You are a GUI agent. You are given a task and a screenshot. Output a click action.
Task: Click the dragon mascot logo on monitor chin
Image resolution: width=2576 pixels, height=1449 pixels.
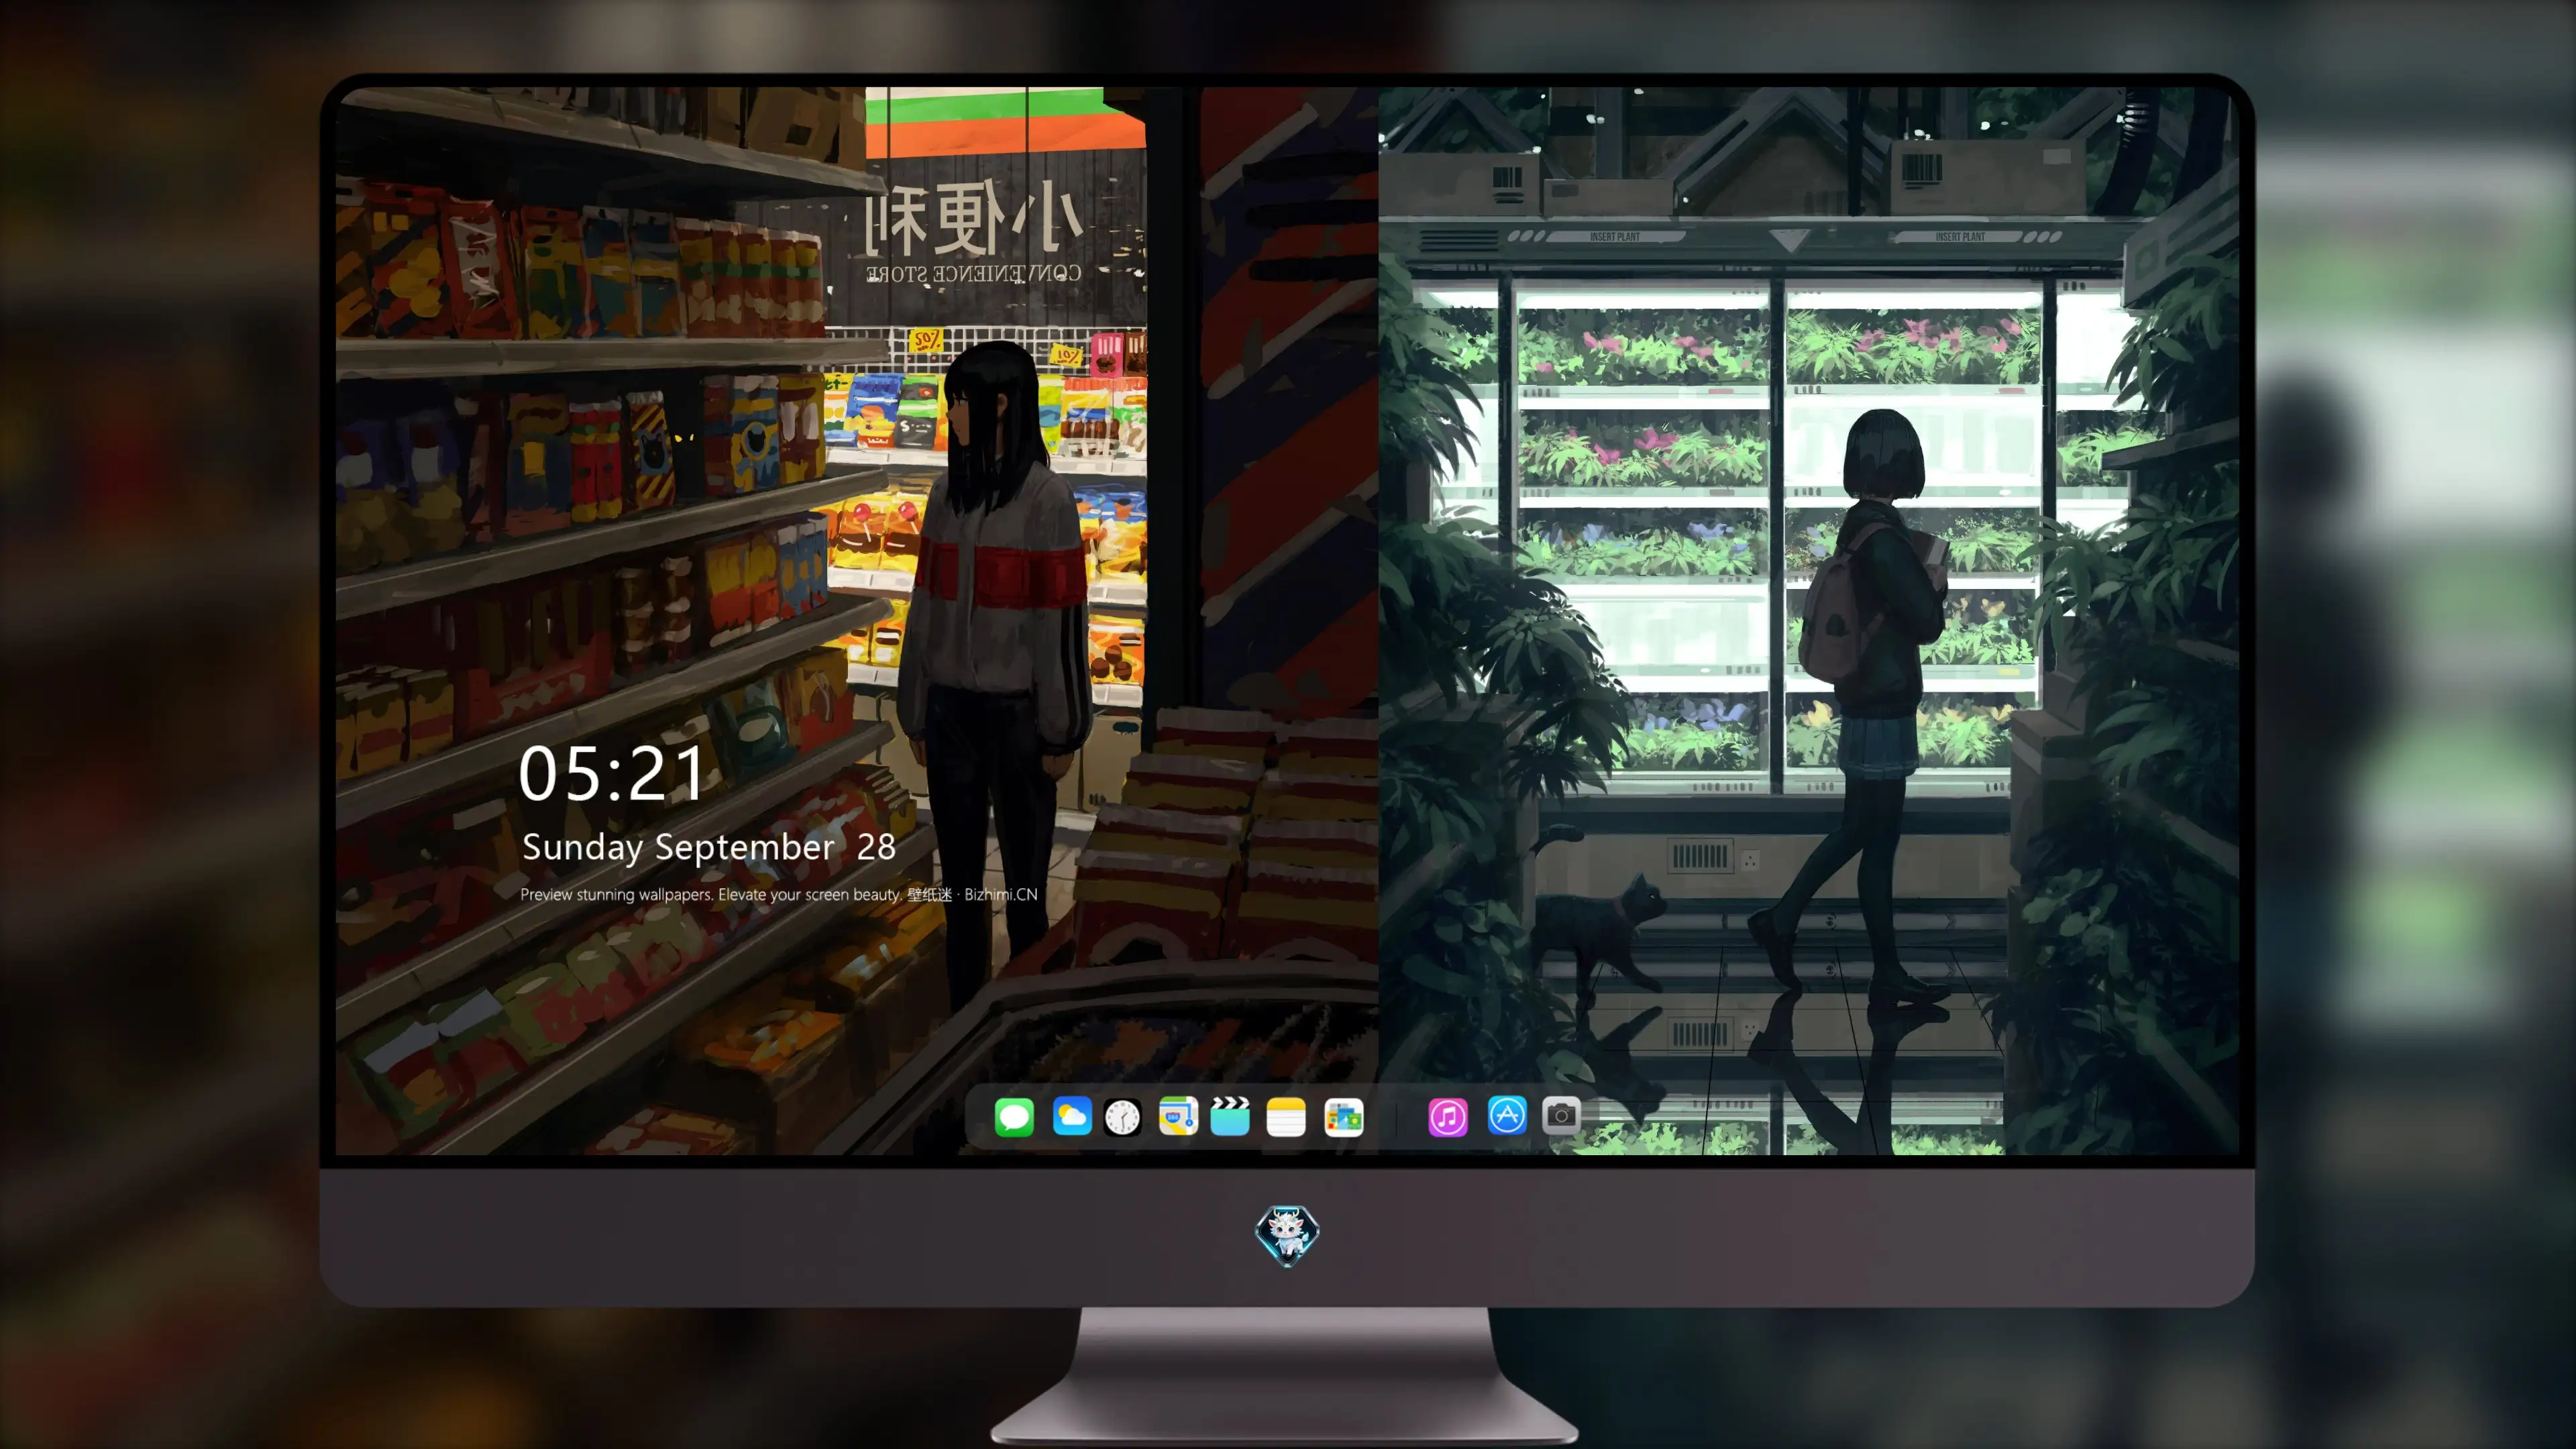1287,1236
